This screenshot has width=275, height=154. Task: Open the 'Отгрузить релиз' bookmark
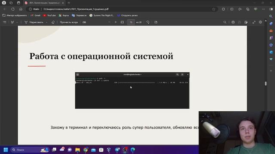click(x=128, y=15)
